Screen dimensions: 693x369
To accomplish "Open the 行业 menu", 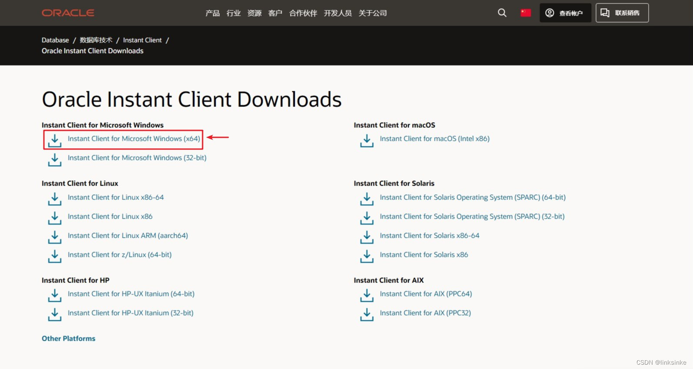I will click(x=233, y=13).
